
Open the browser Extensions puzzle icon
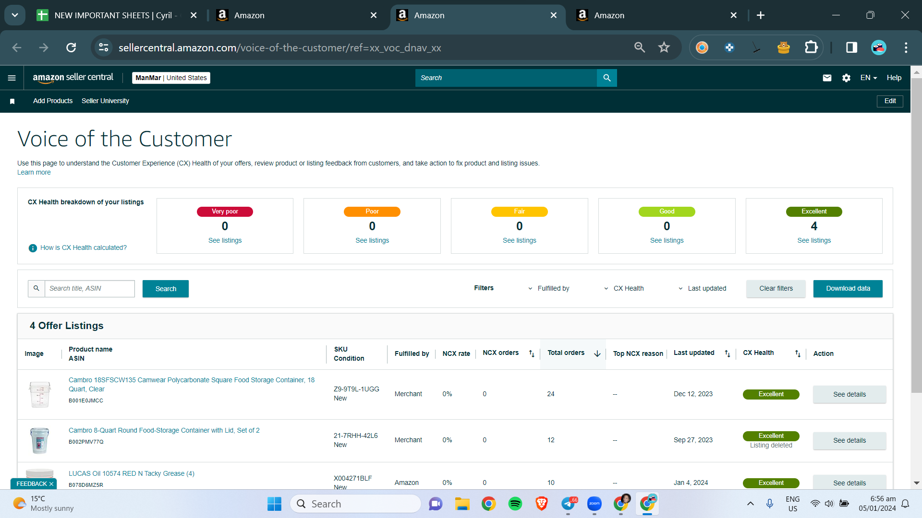[811, 47]
